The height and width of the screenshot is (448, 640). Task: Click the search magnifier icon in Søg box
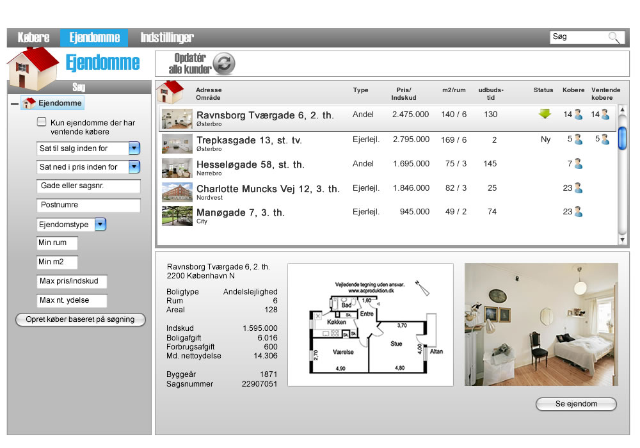[614, 38]
